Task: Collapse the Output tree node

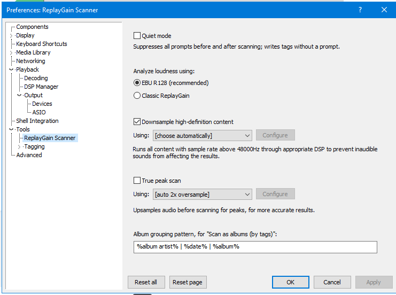Action: point(19,95)
